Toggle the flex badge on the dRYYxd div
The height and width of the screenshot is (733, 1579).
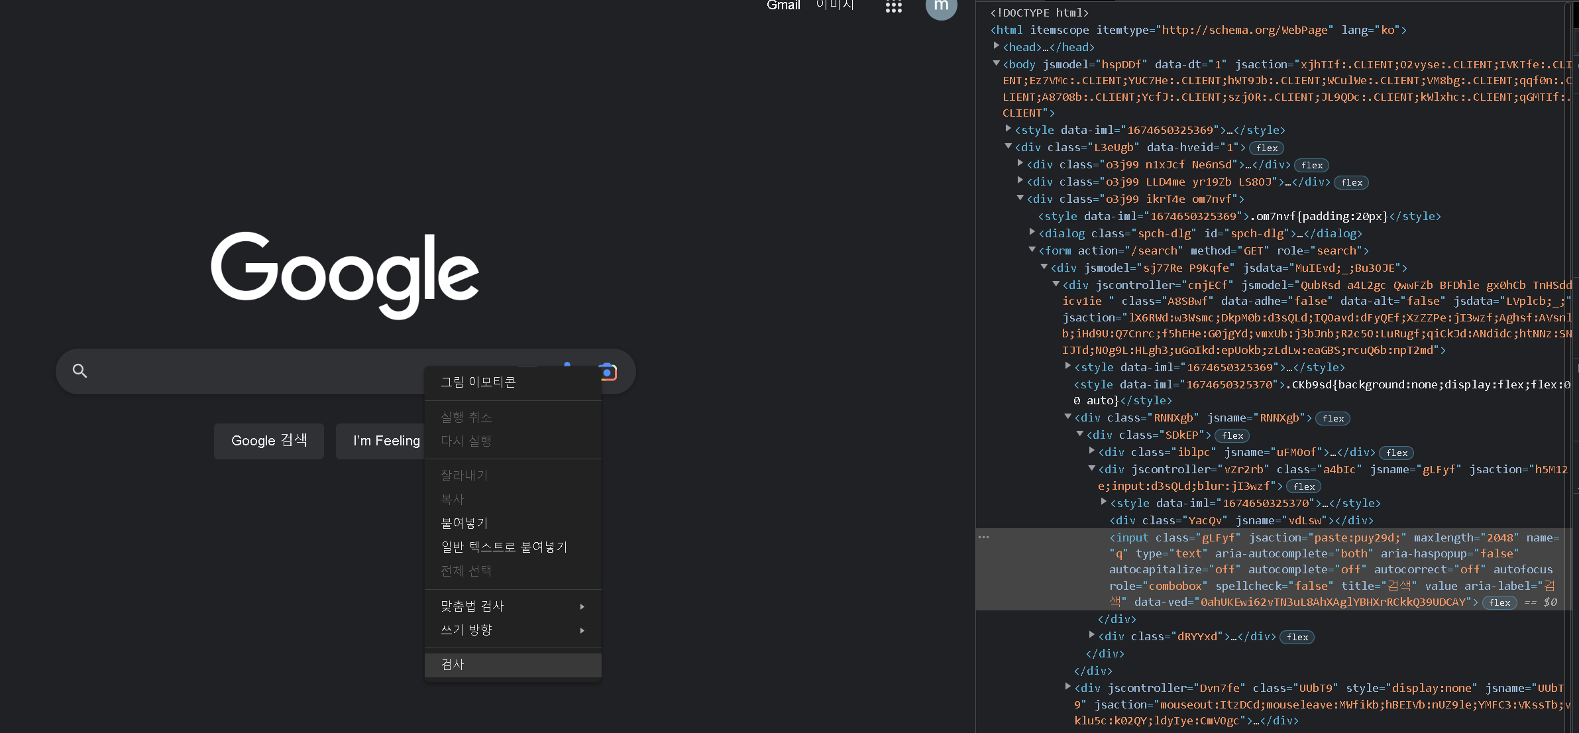[1297, 637]
